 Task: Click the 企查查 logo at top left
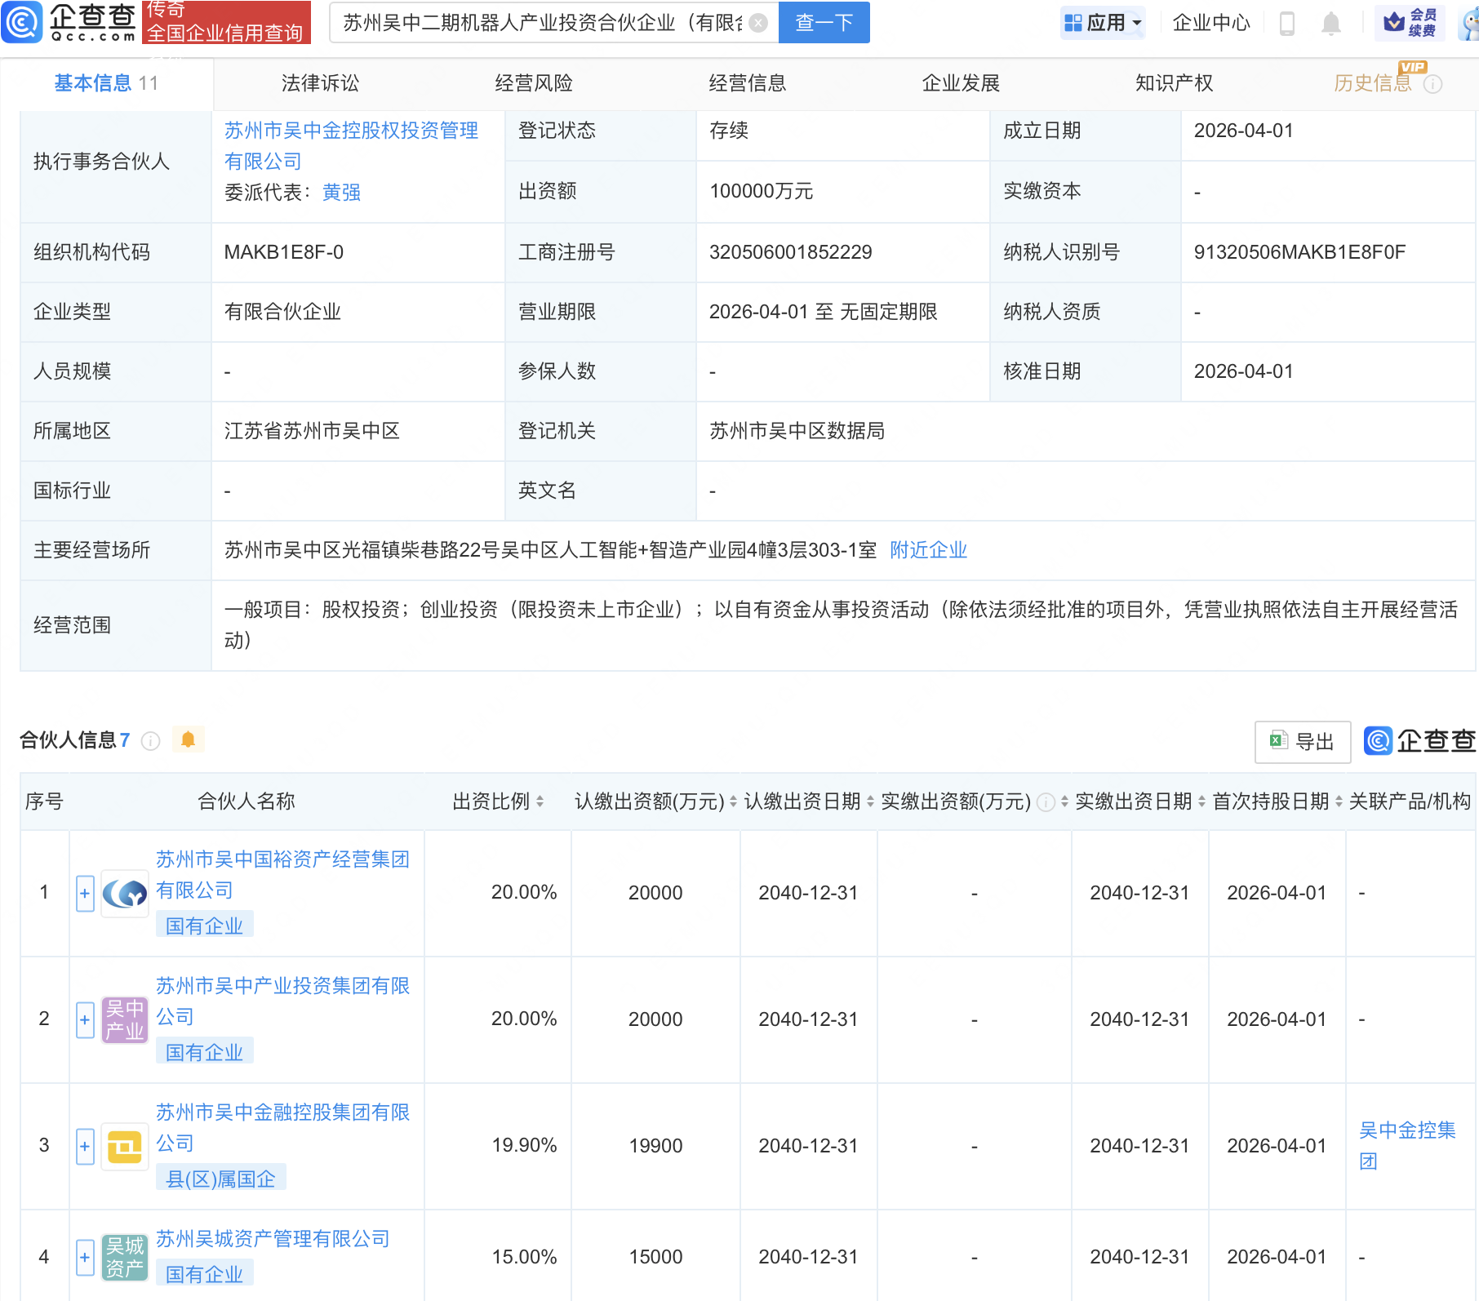69,22
